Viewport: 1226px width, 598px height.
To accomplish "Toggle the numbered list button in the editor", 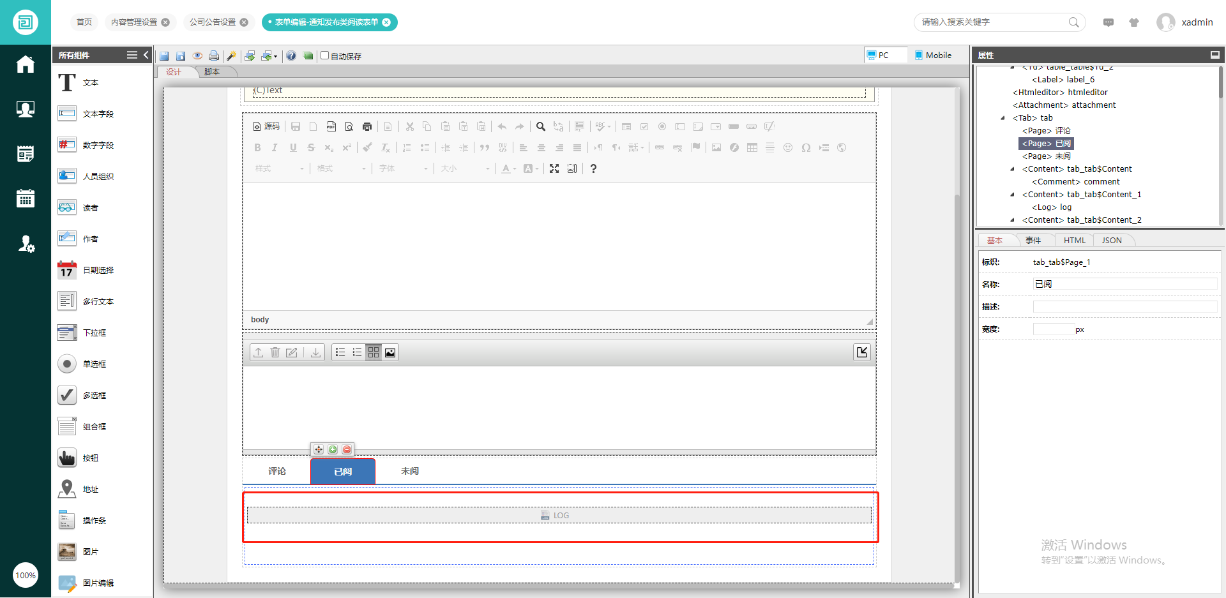I will [x=407, y=147].
